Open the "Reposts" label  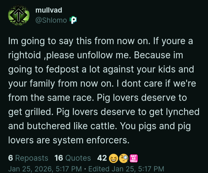tap(31, 158)
